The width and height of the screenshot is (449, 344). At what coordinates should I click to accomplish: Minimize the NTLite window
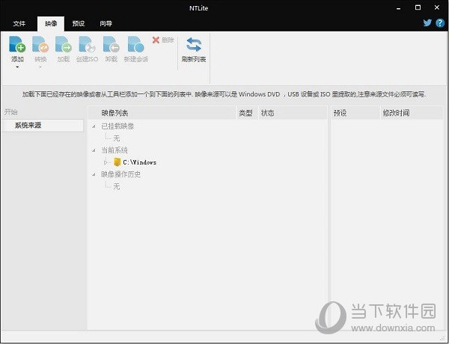tap(398, 8)
